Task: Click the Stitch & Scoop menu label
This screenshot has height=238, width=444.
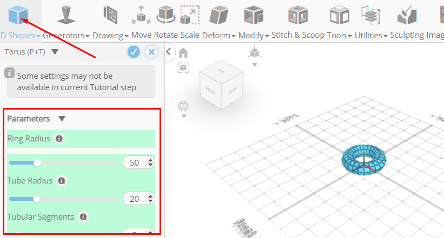Action: [x=298, y=35]
